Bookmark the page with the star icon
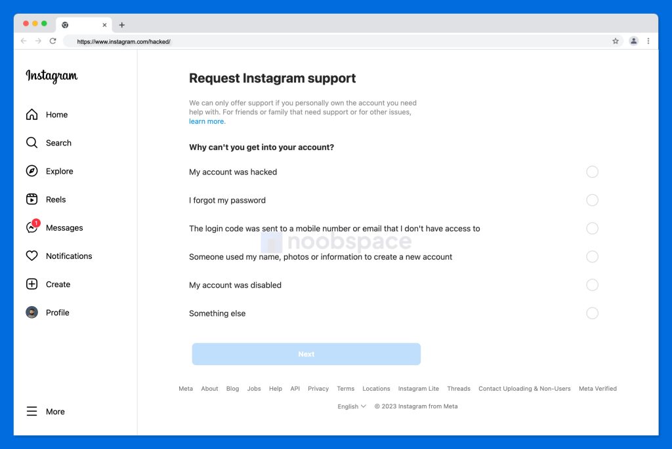 click(x=615, y=41)
